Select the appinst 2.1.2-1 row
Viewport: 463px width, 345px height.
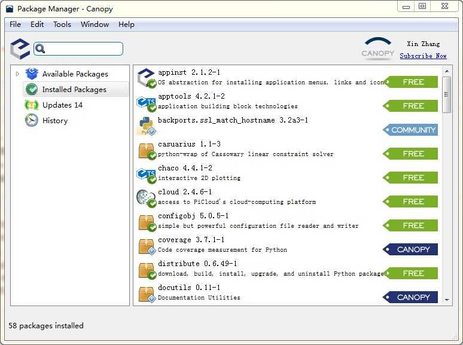click(x=288, y=78)
